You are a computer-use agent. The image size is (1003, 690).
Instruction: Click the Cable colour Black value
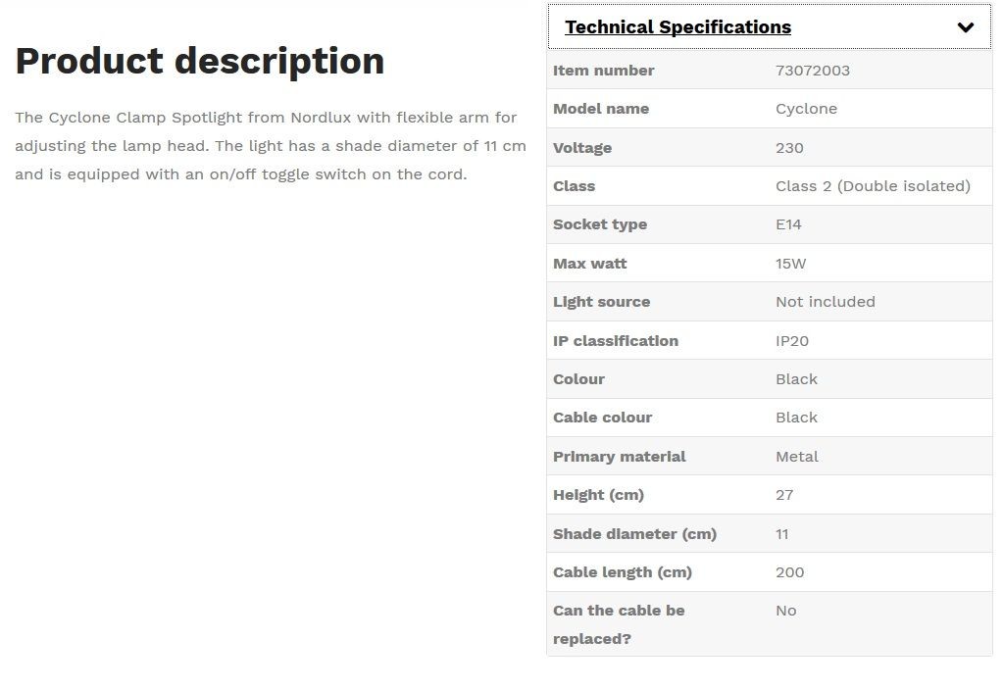pos(796,418)
